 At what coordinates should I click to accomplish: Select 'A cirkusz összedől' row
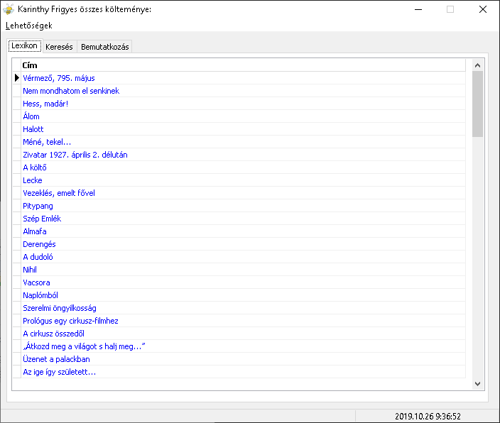tap(244, 334)
